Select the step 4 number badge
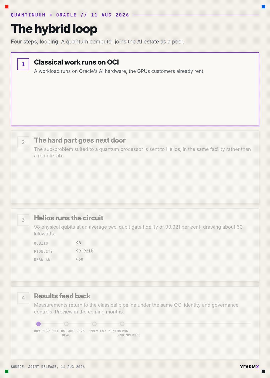Screen dimensions: 270x378 [23, 298]
